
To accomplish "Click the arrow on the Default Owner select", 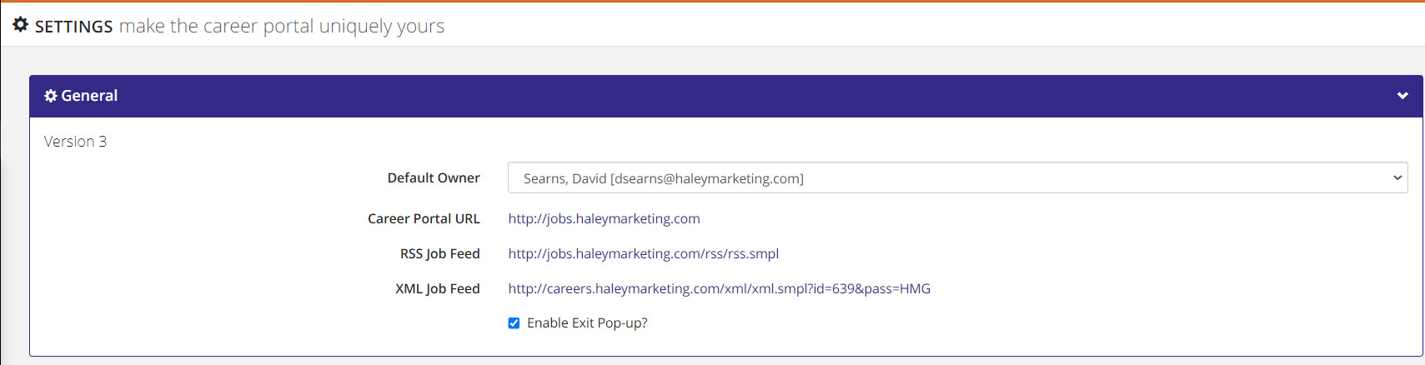I will pyautogui.click(x=1397, y=178).
